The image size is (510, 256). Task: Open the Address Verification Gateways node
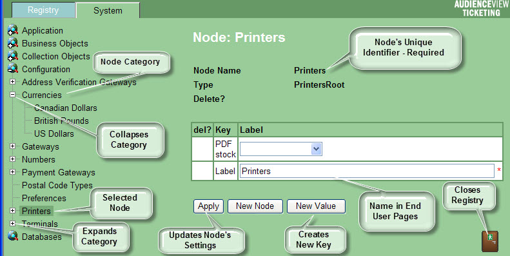[x=79, y=82]
